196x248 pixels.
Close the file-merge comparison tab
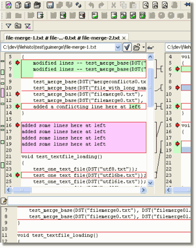124,38
